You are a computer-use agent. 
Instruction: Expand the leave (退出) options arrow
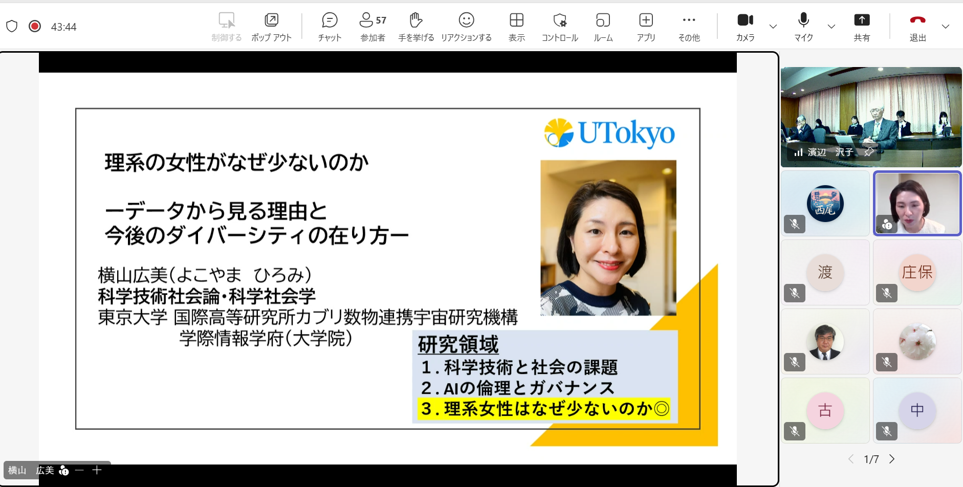pyautogui.click(x=946, y=27)
